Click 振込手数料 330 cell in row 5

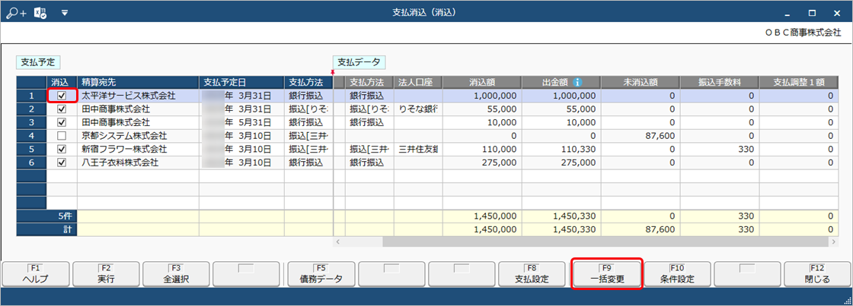coord(720,149)
